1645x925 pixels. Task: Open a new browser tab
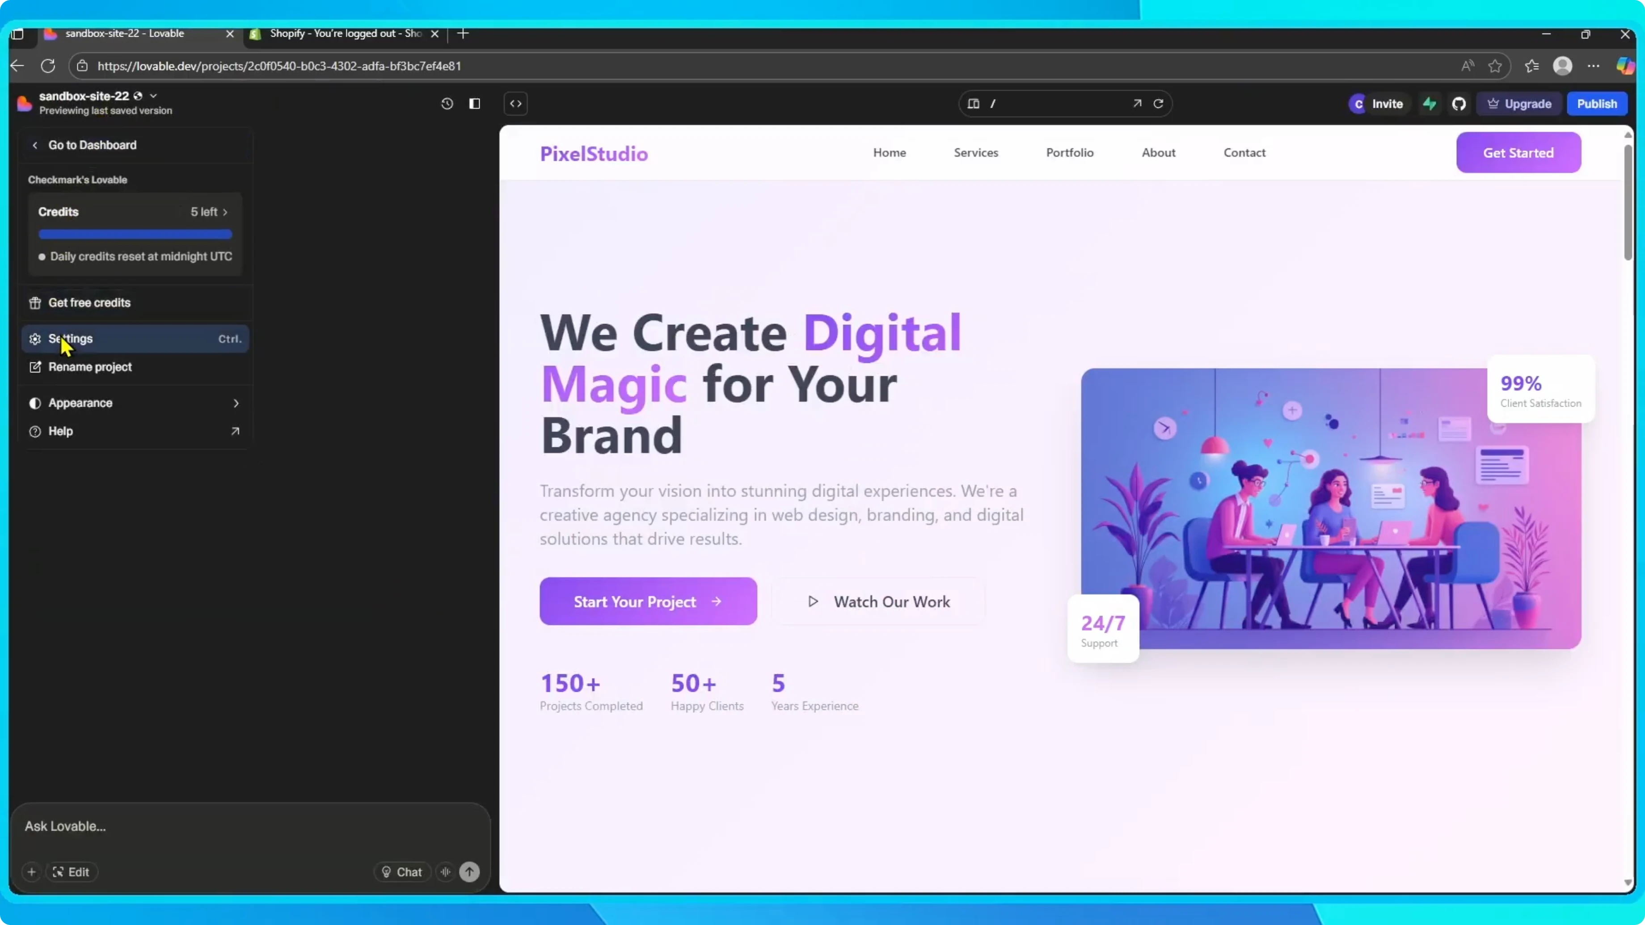pos(463,34)
